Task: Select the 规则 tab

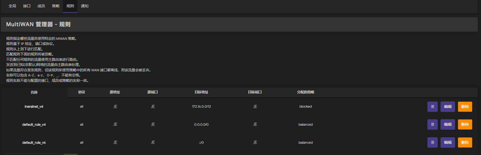Action: pyautogui.click(x=70, y=6)
